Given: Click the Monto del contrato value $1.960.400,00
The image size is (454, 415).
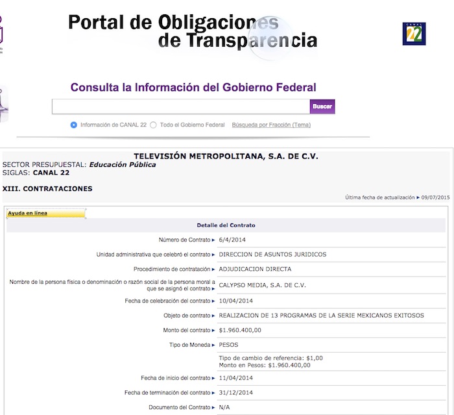Looking at the screenshot, I should 240,331.
